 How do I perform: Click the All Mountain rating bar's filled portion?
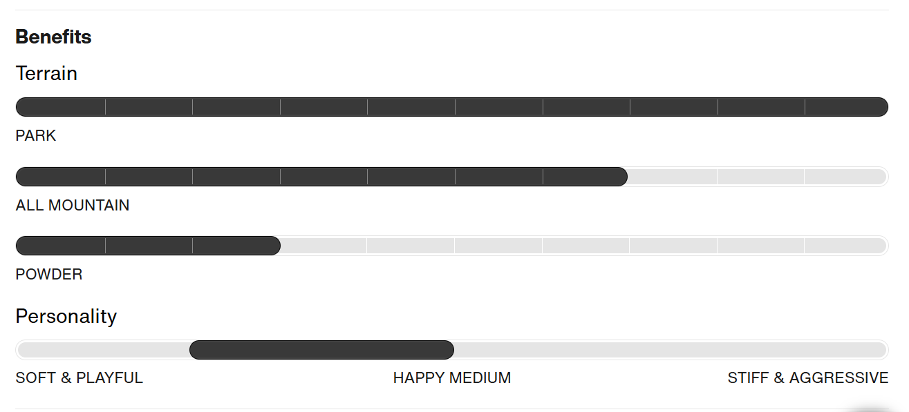[x=321, y=177]
